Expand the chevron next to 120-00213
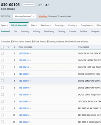This screenshot has height=125, width=101. point(30,60)
